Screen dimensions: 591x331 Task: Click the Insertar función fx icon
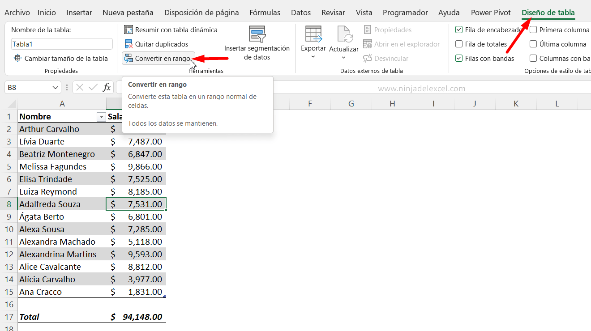(x=107, y=87)
